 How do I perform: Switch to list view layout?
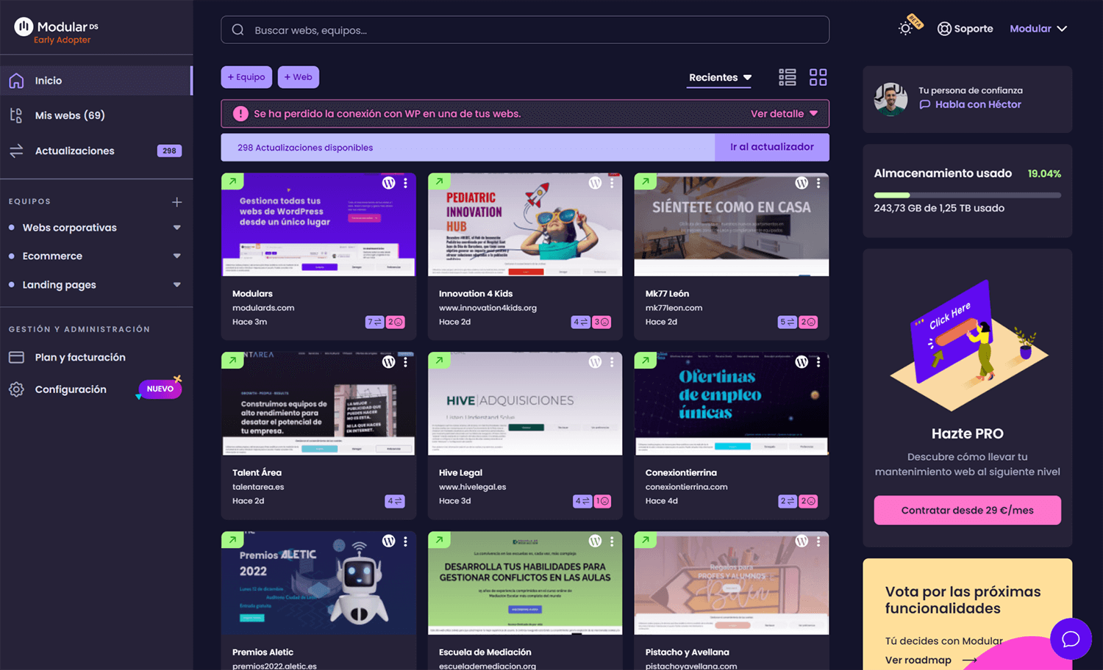point(788,77)
